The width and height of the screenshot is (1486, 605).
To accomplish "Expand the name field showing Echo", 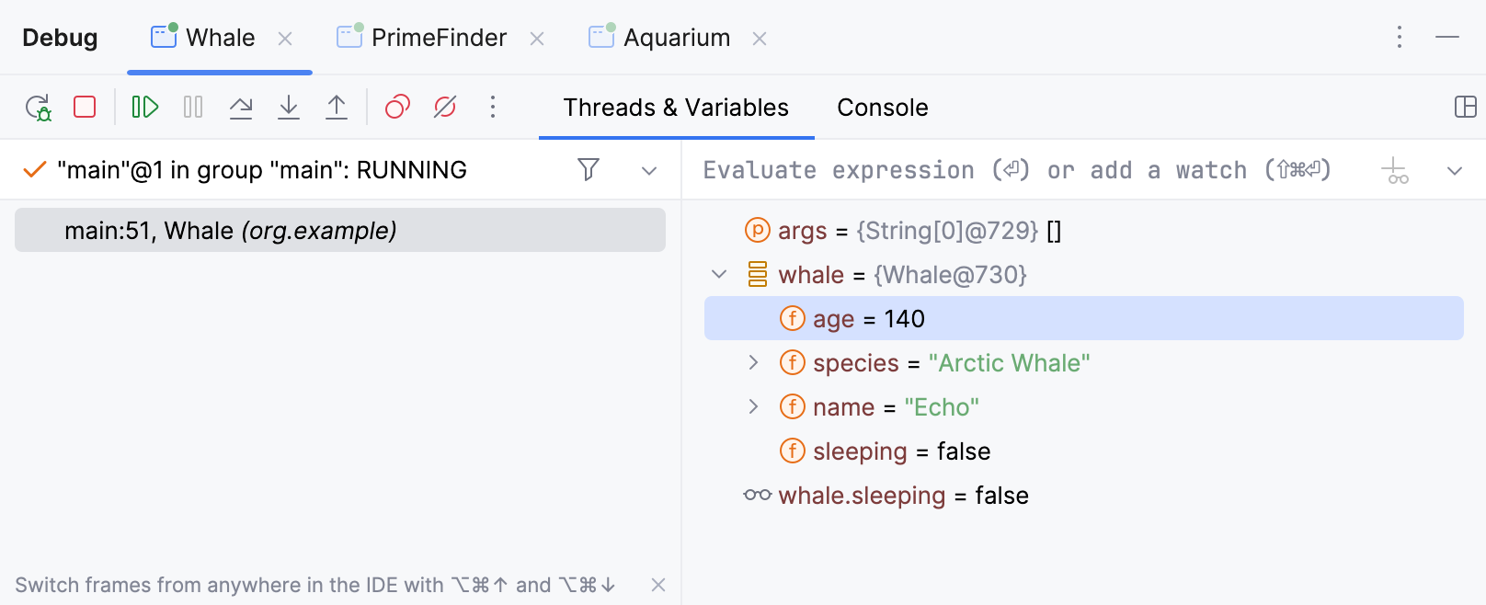I will point(754,406).
